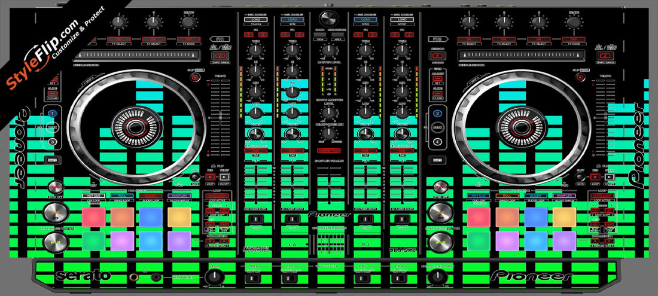Image resolution: width=658 pixels, height=296 pixels.
Task: Toggle the first FX ON button, right deck
Action: click(x=468, y=39)
